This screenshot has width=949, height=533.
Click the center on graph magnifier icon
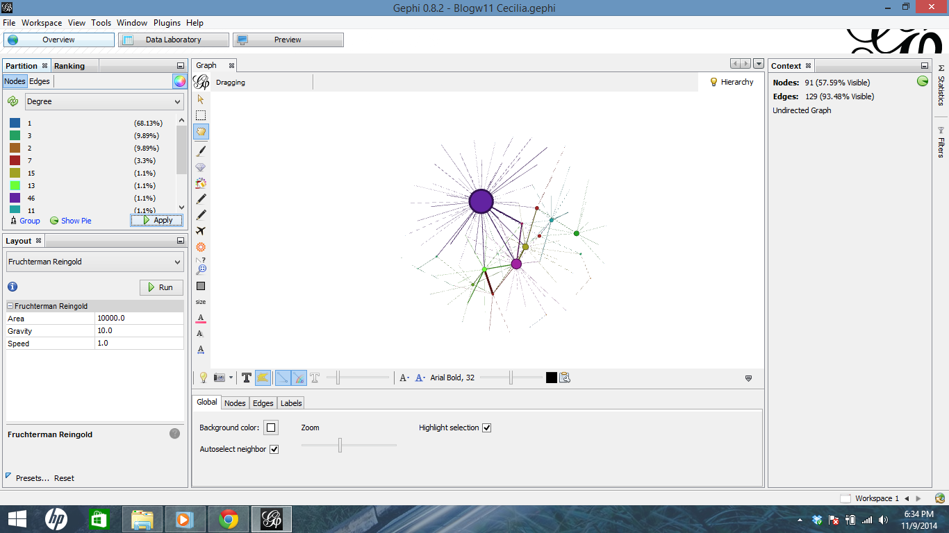click(x=201, y=266)
